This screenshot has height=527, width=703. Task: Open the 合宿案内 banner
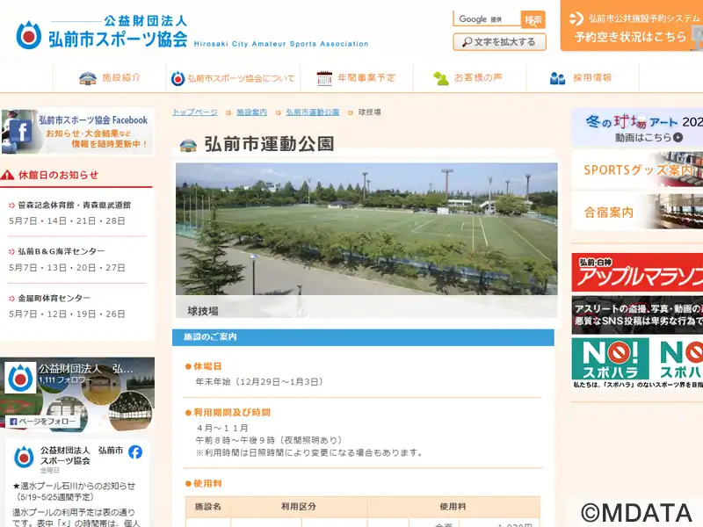click(x=637, y=212)
